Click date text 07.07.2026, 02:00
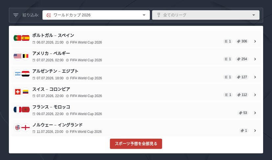This screenshot has height=160, width=272. point(50,60)
